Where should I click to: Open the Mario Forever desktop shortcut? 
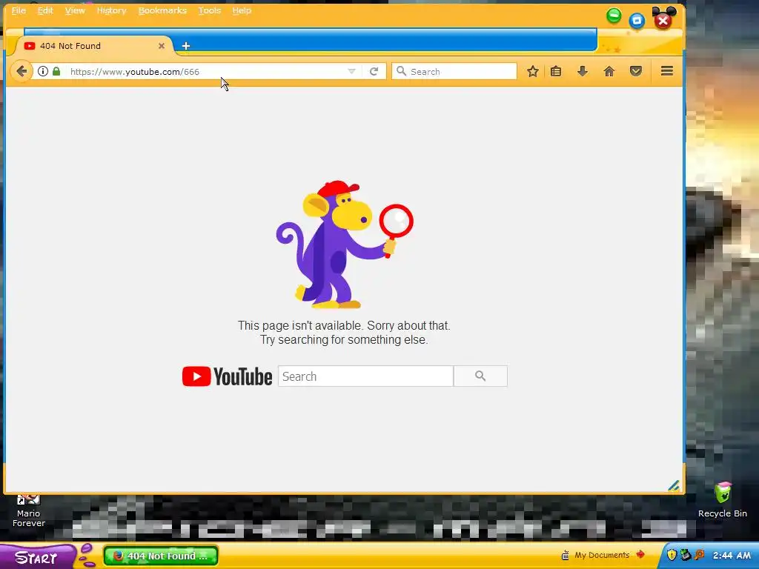pos(29,510)
